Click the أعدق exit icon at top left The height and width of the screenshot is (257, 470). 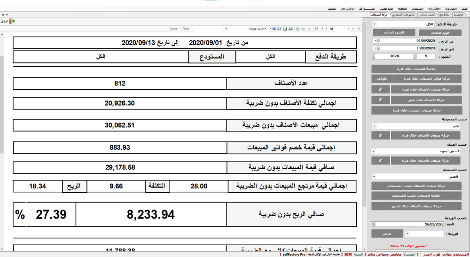click(12, 21)
